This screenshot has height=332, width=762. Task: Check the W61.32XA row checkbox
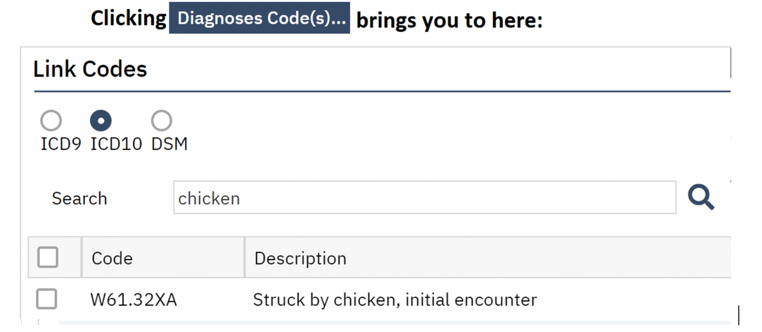point(47,299)
